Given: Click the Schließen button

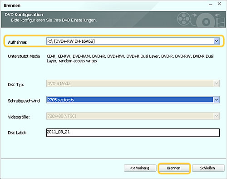Looking at the screenshot, I should (x=208, y=168).
